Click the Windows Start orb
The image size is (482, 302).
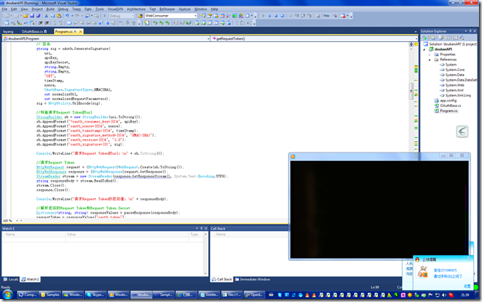(x=7, y=295)
